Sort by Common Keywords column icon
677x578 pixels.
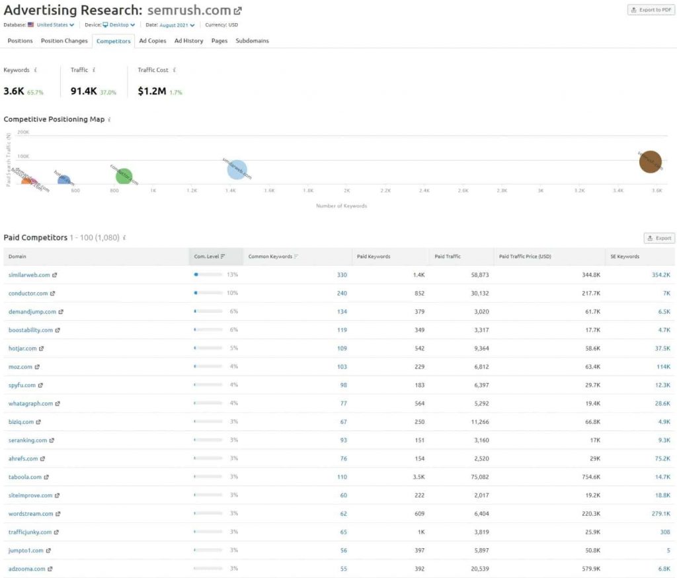tap(296, 256)
